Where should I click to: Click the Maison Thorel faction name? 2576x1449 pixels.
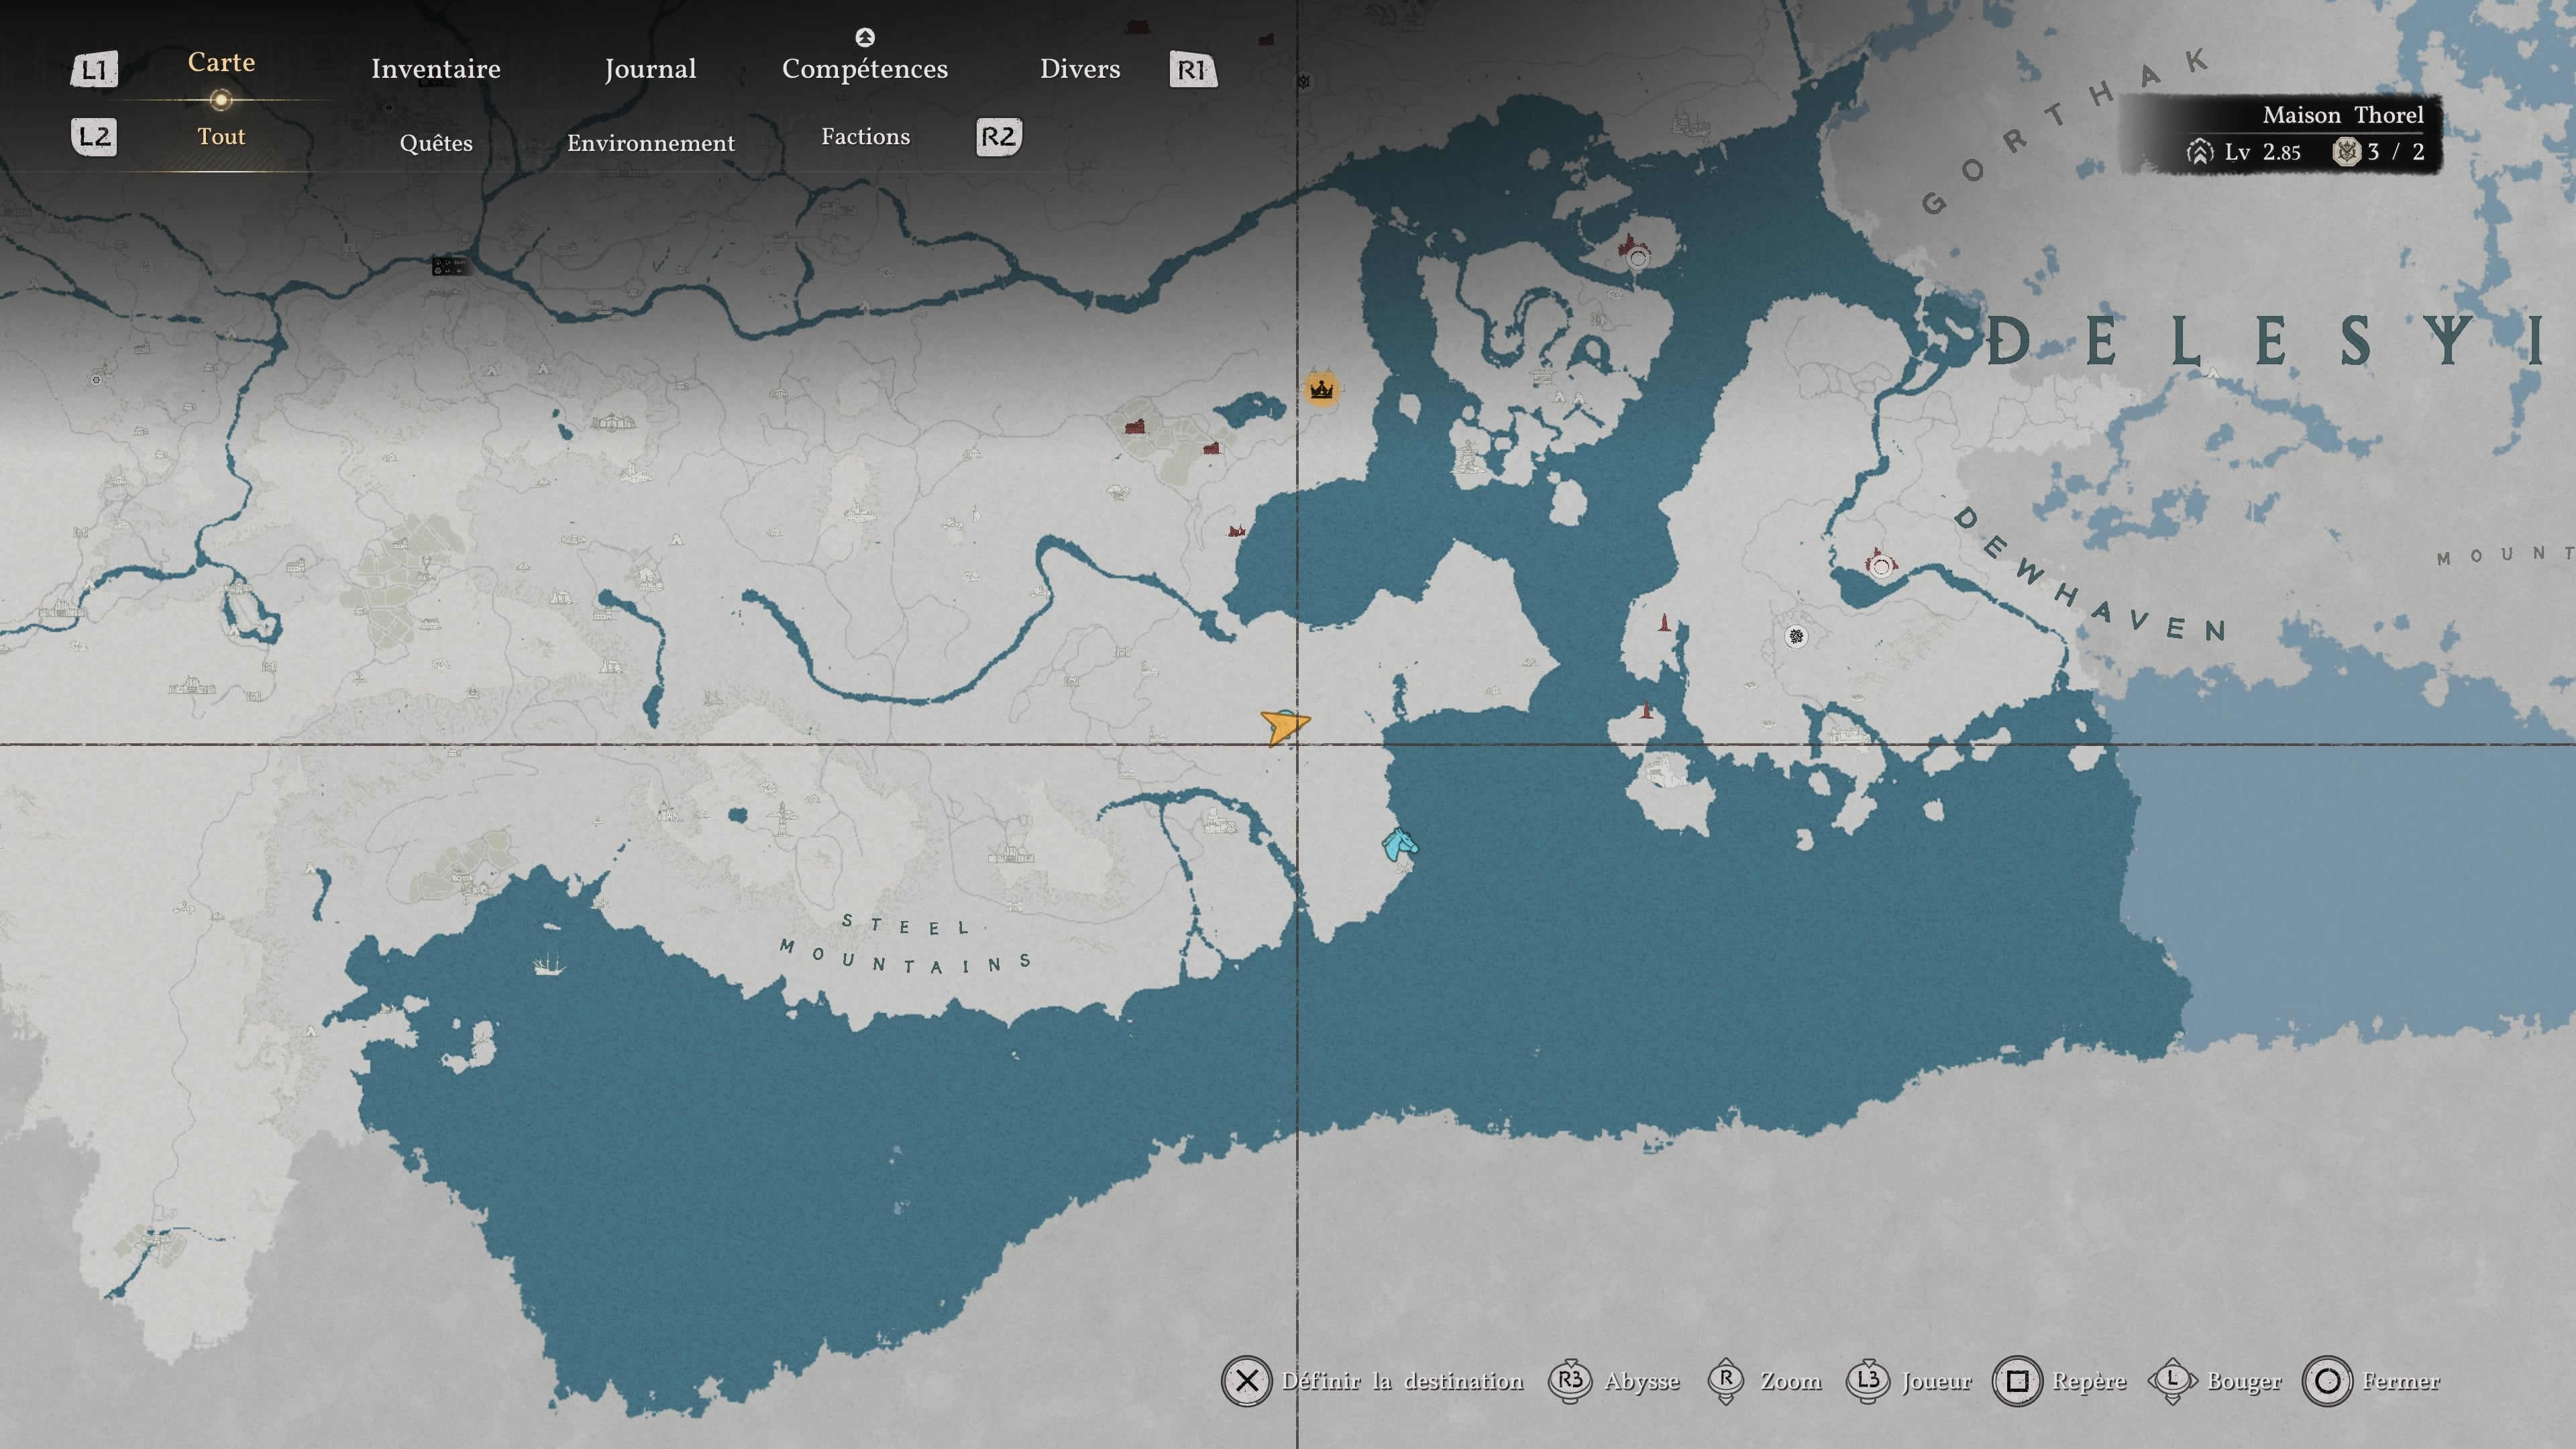(x=2343, y=115)
